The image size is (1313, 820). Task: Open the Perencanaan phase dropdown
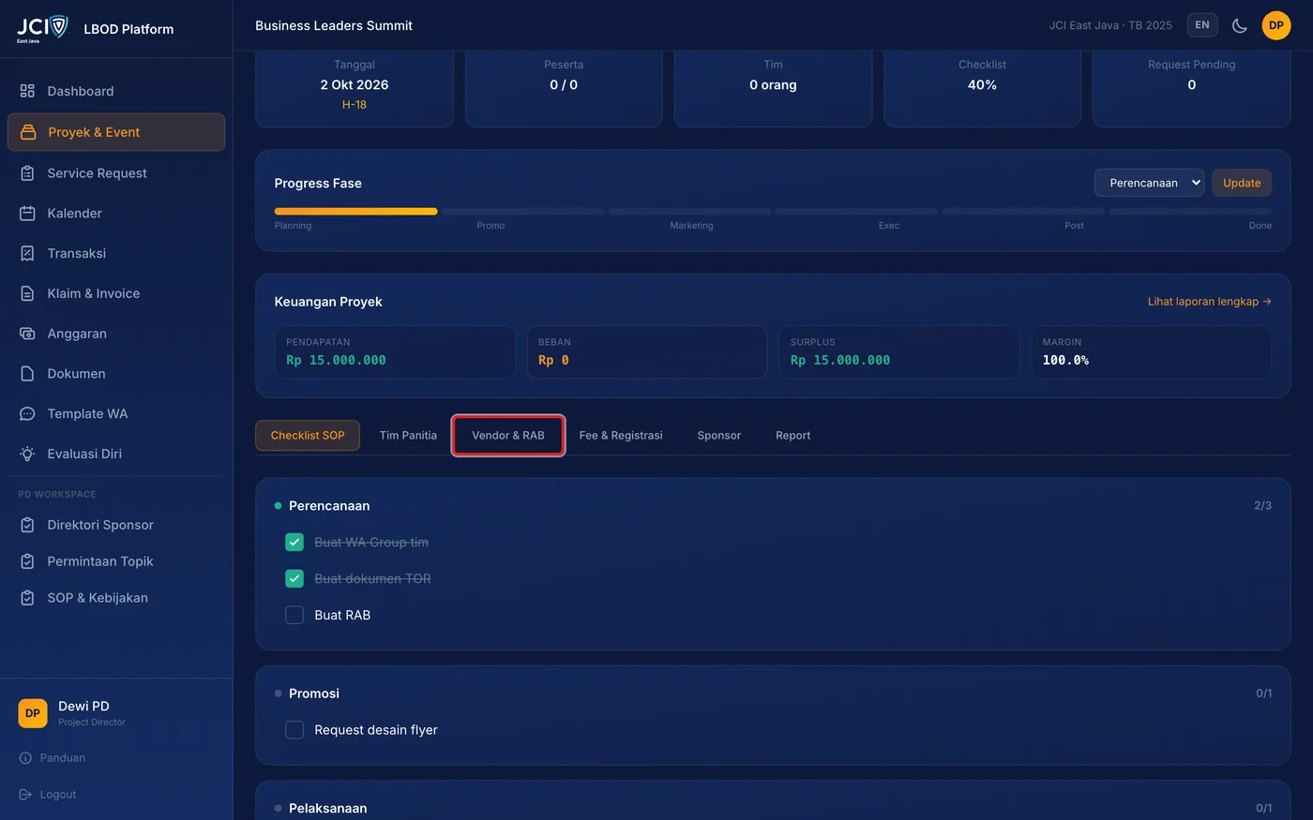[1149, 183]
